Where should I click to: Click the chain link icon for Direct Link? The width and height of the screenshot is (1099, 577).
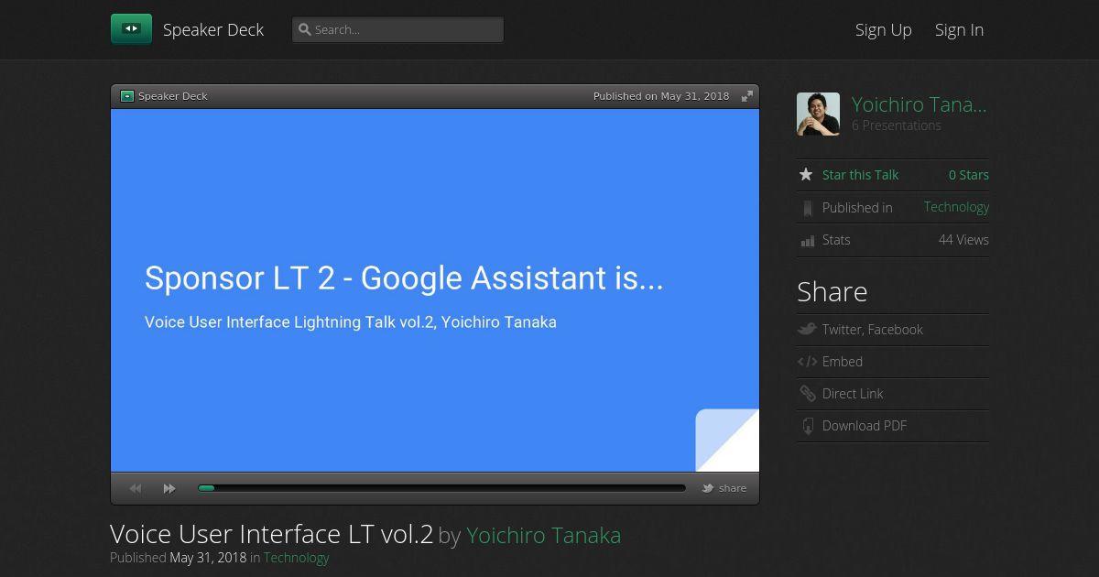pos(807,394)
